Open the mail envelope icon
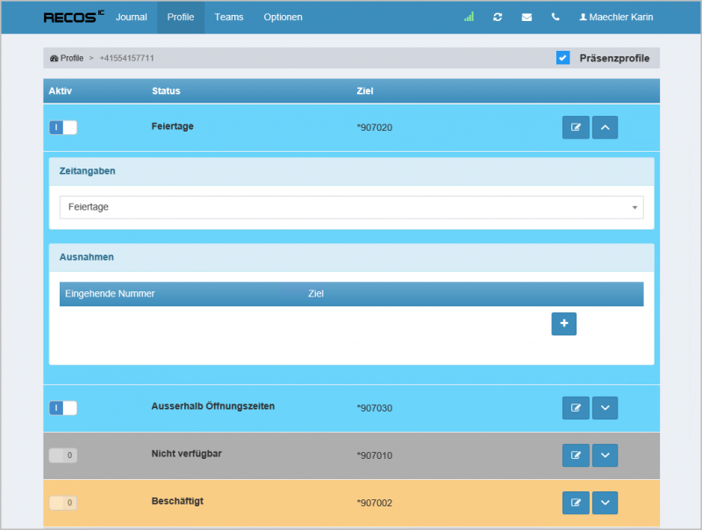 coord(526,17)
